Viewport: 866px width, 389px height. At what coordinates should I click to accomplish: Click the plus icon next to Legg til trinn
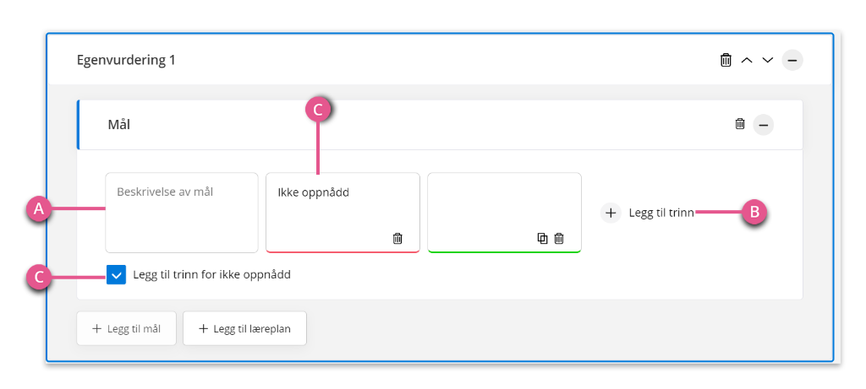coord(611,213)
